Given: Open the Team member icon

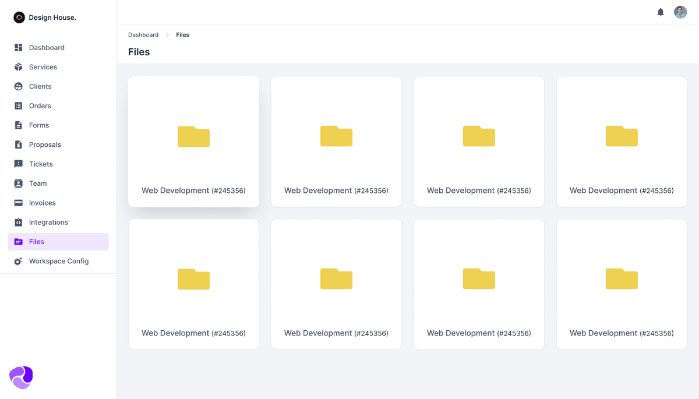Looking at the screenshot, I should point(18,183).
